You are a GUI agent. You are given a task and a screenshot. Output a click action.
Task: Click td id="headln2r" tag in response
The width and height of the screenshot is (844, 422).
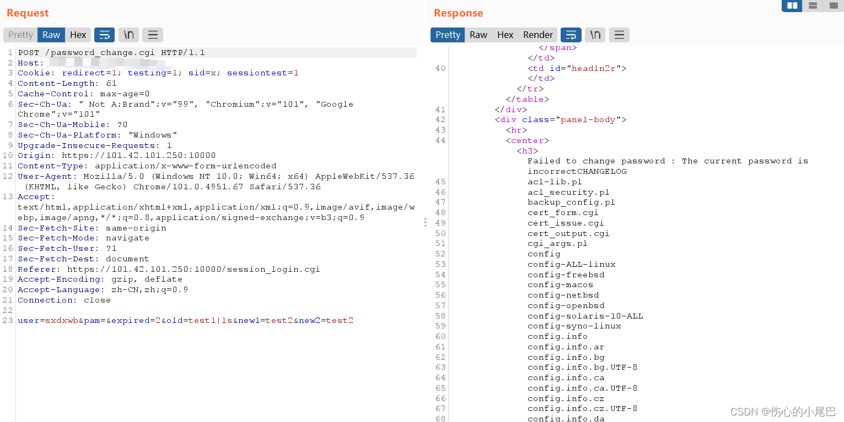pyautogui.click(x=577, y=69)
